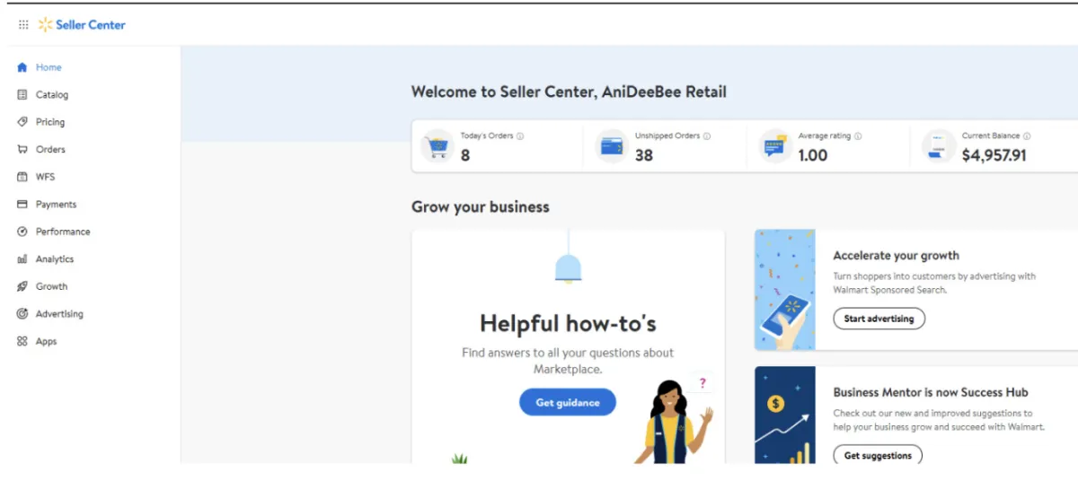Open the Apps menu label
The width and height of the screenshot is (1078, 481).
coord(46,341)
